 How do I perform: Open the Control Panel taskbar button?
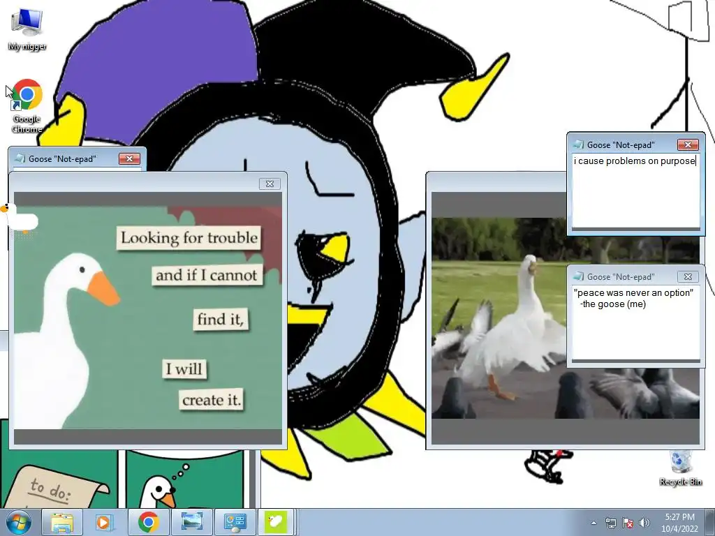(x=235, y=522)
